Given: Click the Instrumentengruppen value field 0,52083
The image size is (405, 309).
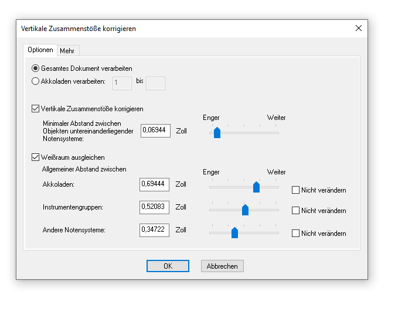Looking at the screenshot, I should 155,207.
